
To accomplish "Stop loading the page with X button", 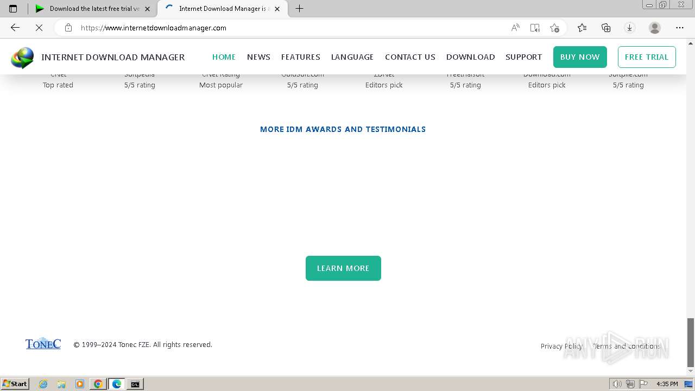I will click(39, 28).
